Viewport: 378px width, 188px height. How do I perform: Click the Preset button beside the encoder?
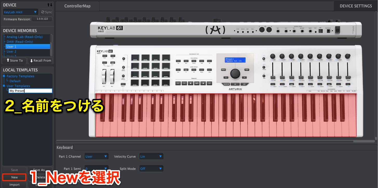tap(247, 70)
